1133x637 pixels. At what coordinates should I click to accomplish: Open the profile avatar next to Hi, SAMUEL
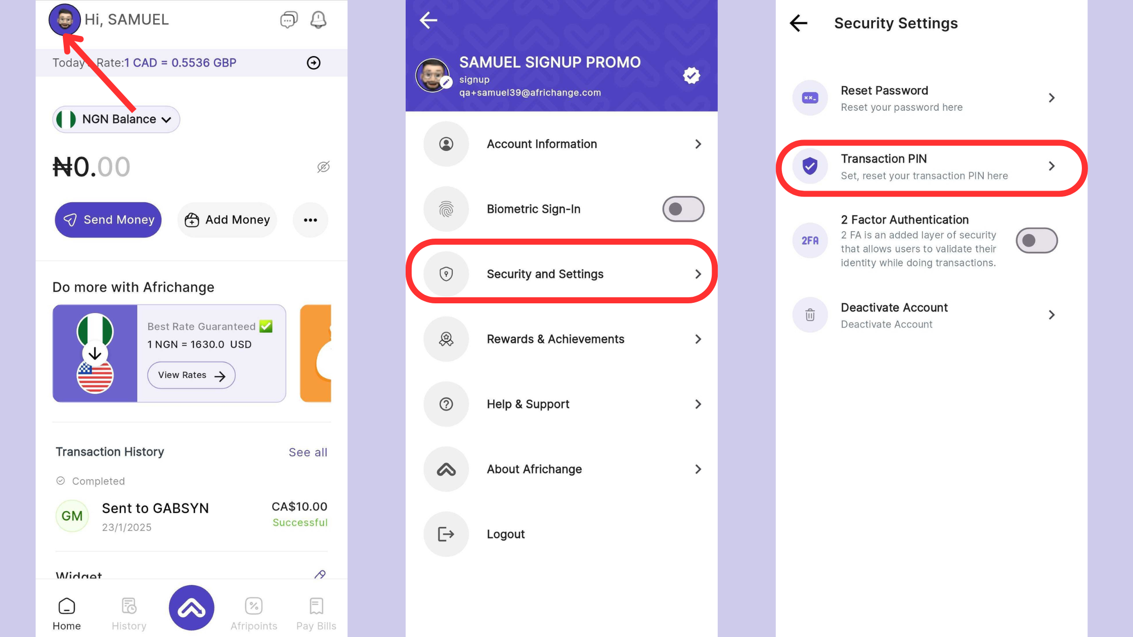pos(65,20)
